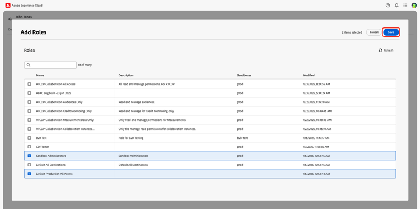Click the 'CDPTester' role name
The image size is (420, 209).
click(x=43, y=147)
